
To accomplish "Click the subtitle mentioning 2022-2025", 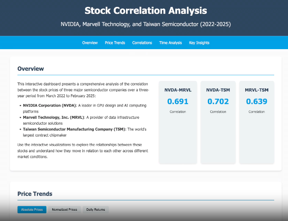I will 146,24.
